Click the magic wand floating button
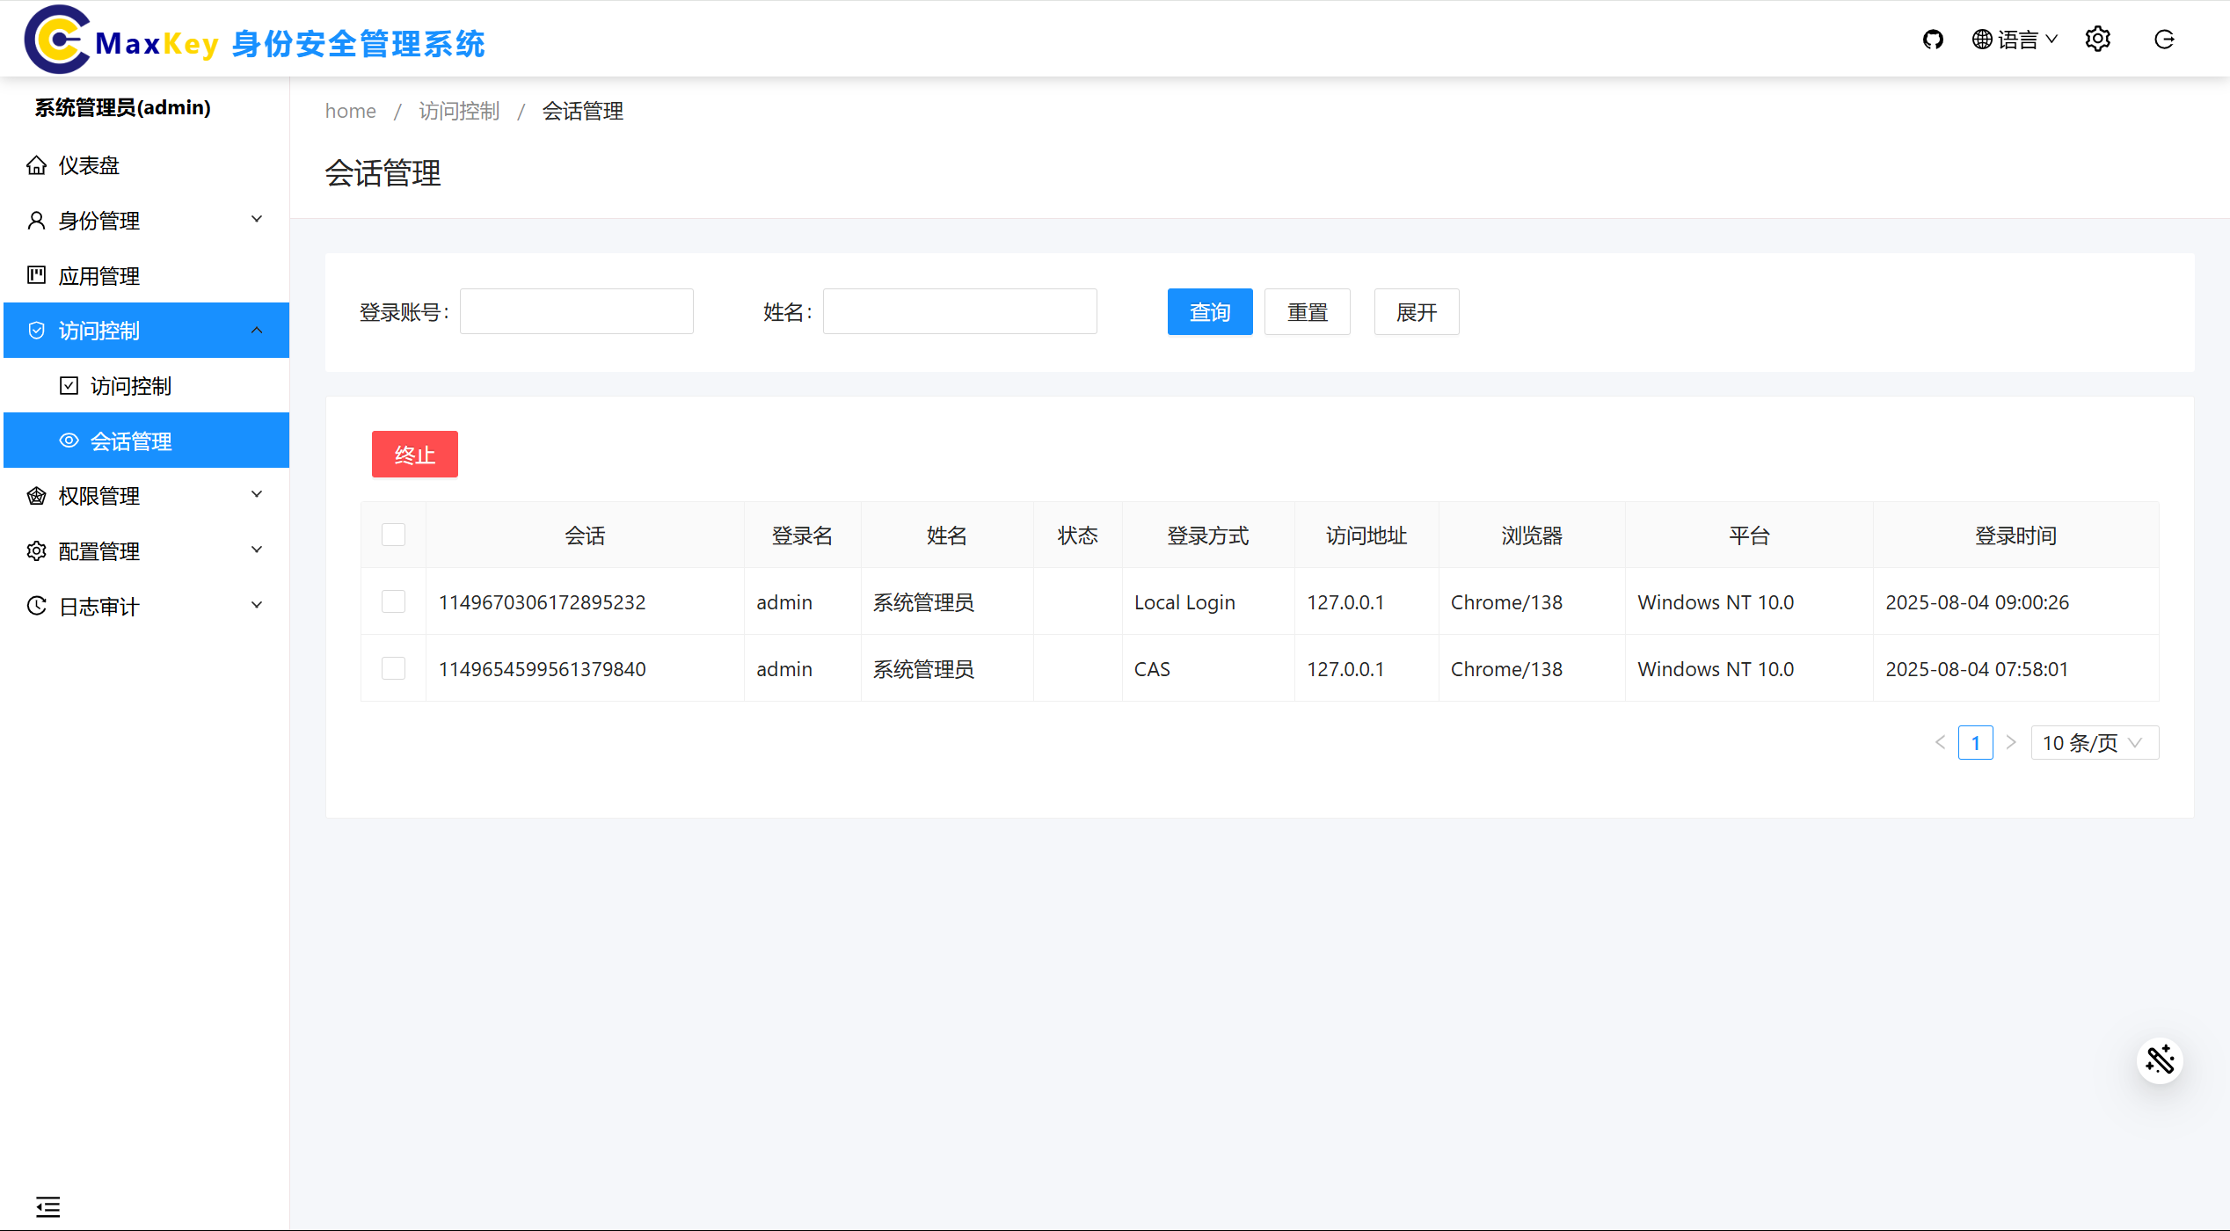 pyautogui.click(x=2161, y=1060)
